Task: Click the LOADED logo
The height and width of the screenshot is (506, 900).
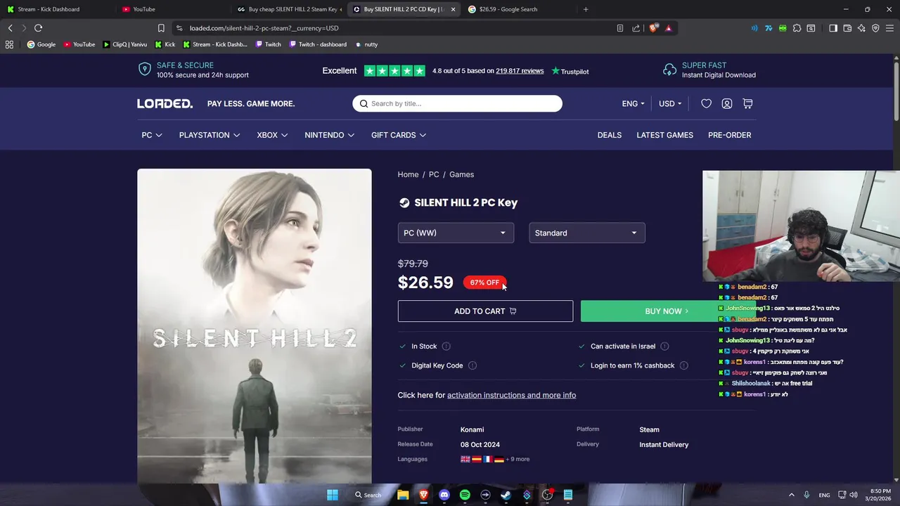Action: 165,103
